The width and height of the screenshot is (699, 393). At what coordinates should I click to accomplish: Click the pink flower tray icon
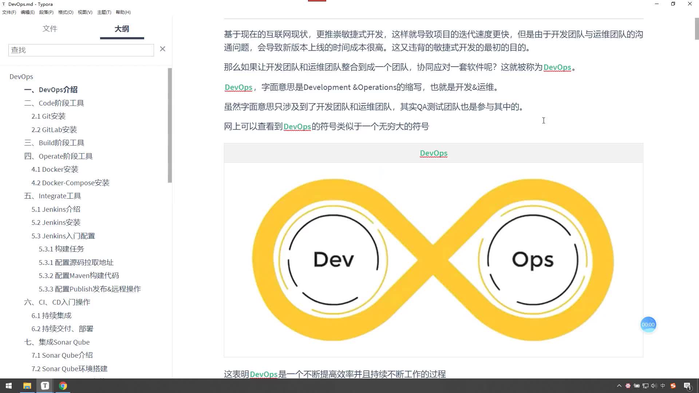tap(628, 386)
